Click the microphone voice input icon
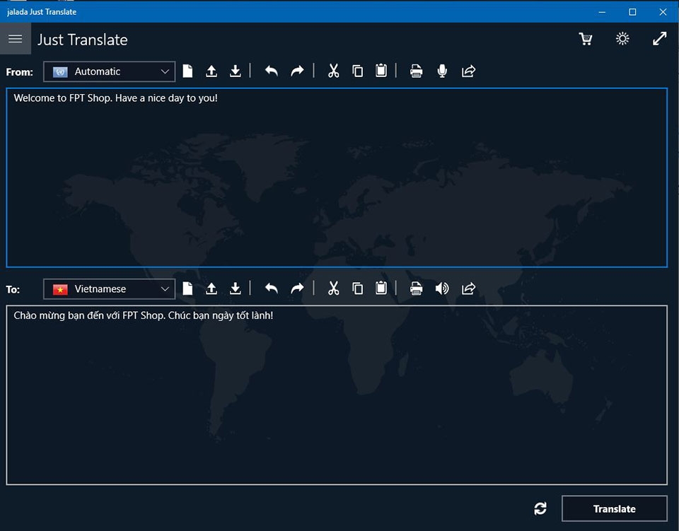The width and height of the screenshot is (679, 531). [442, 71]
